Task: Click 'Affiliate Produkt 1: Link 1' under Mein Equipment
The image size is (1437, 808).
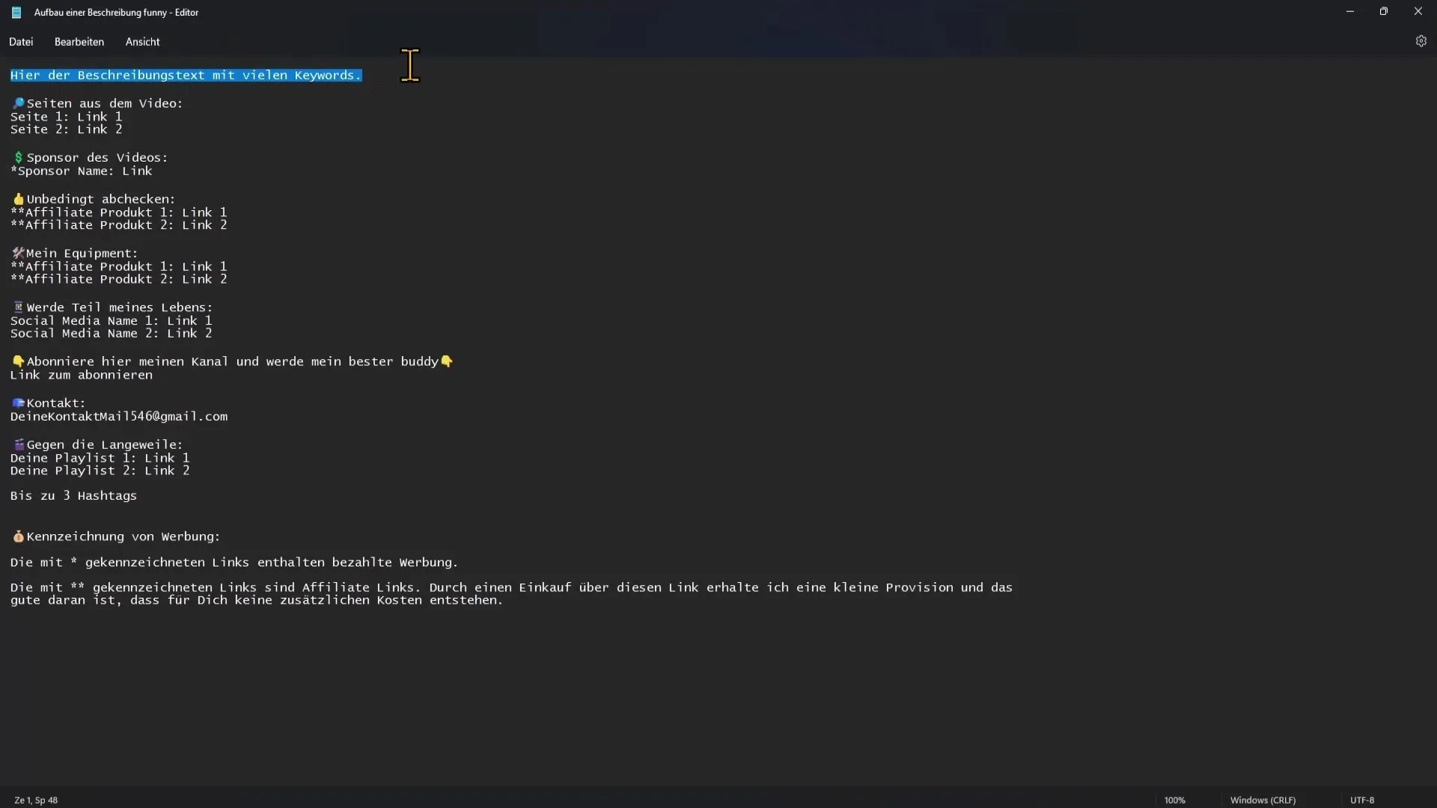Action: 126,266
